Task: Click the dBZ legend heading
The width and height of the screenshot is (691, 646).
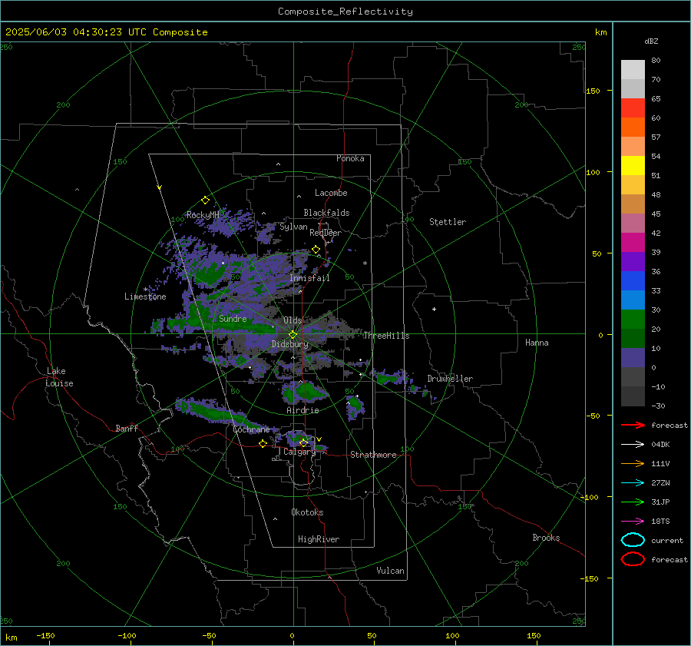Action: coord(651,41)
